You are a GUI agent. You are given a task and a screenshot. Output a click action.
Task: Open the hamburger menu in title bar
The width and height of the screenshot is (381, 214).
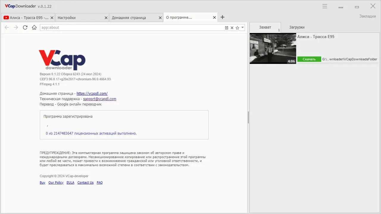[325, 6]
